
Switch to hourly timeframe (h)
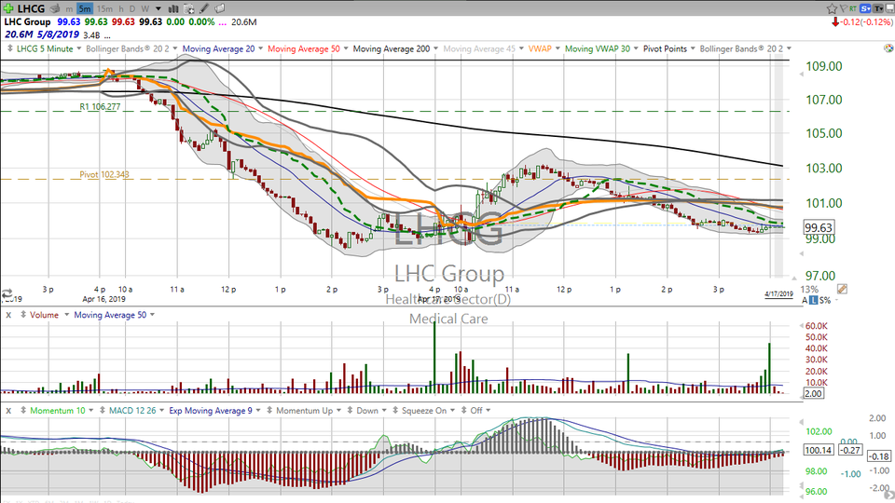point(121,9)
